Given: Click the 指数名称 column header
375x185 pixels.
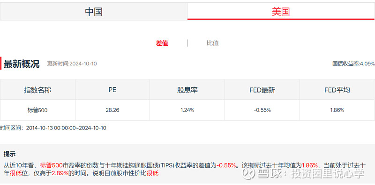Looking at the screenshot, I should [37, 90].
